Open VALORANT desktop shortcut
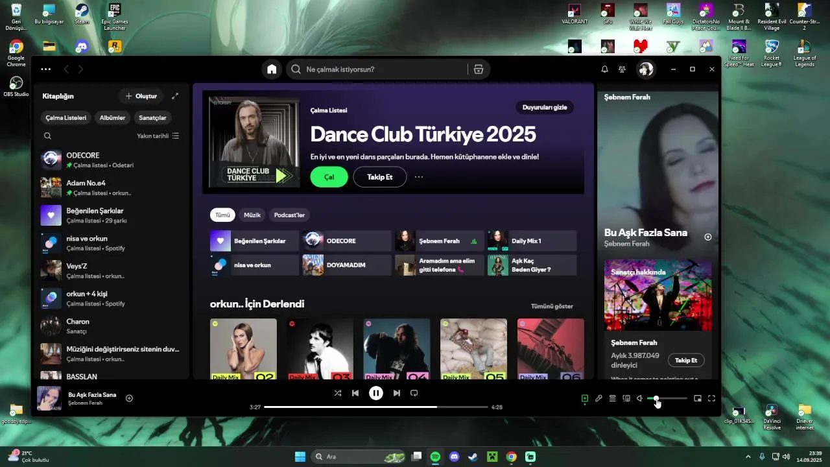Screen dimensions: 830x467 click(x=575, y=14)
